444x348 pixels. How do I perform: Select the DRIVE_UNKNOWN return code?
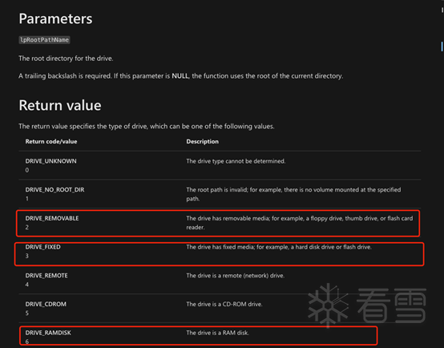tap(51, 161)
